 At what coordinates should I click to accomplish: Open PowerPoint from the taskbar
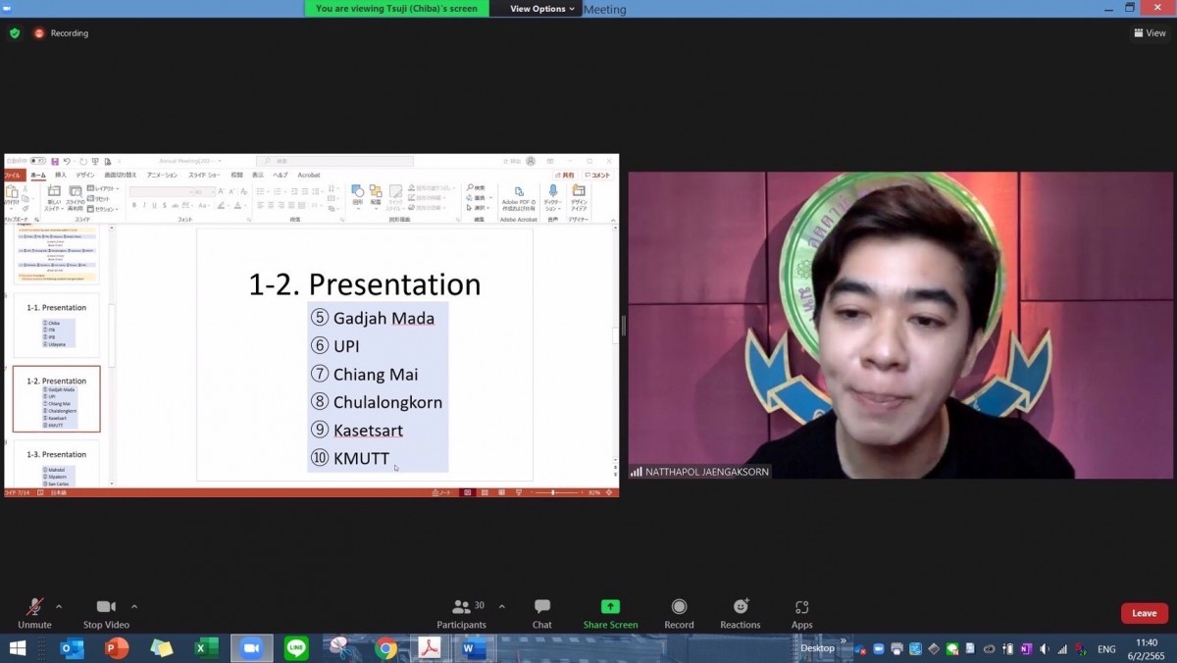pos(117,648)
